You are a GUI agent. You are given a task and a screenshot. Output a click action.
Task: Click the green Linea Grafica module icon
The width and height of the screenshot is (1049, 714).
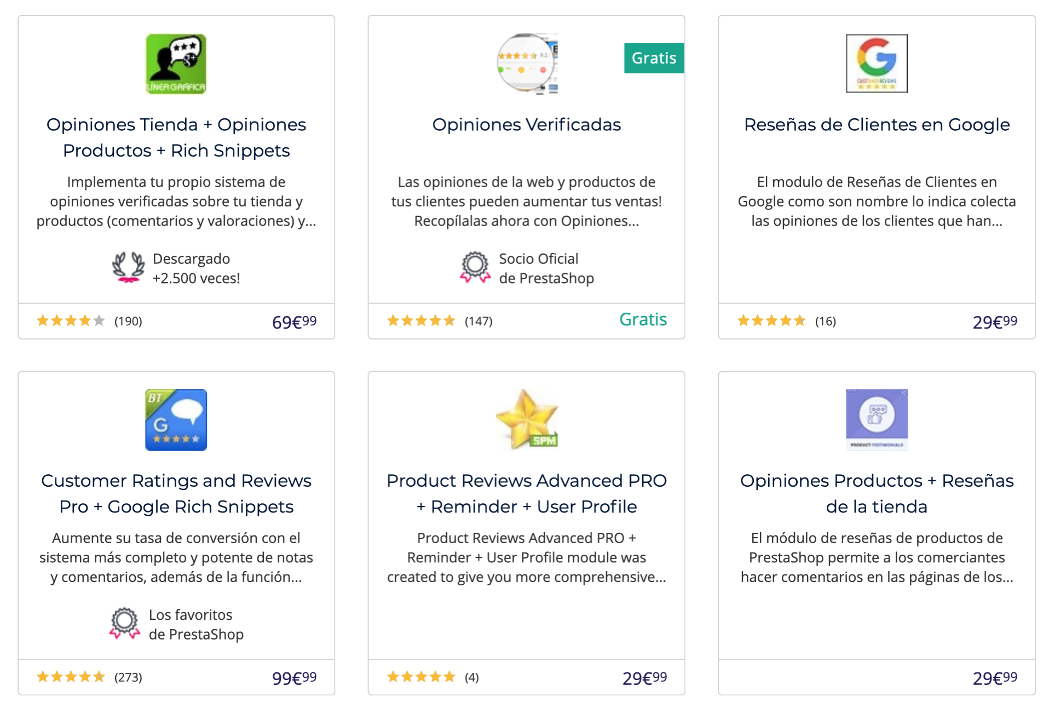point(176,64)
